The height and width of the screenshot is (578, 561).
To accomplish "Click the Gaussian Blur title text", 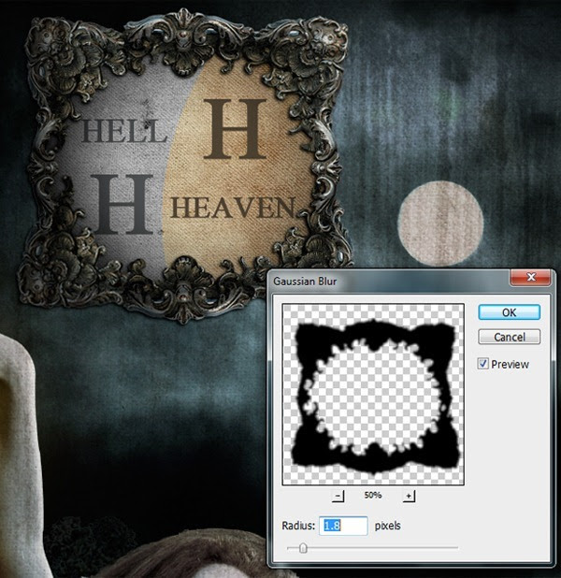I will pyautogui.click(x=305, y=282).
